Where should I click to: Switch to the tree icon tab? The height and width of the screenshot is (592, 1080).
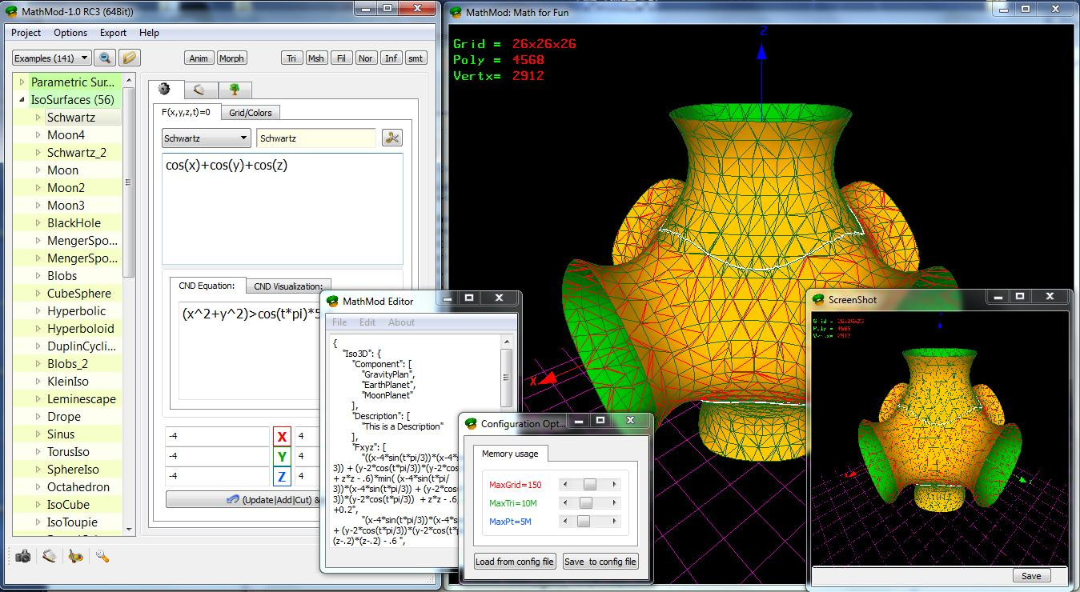tap(234, 90)
